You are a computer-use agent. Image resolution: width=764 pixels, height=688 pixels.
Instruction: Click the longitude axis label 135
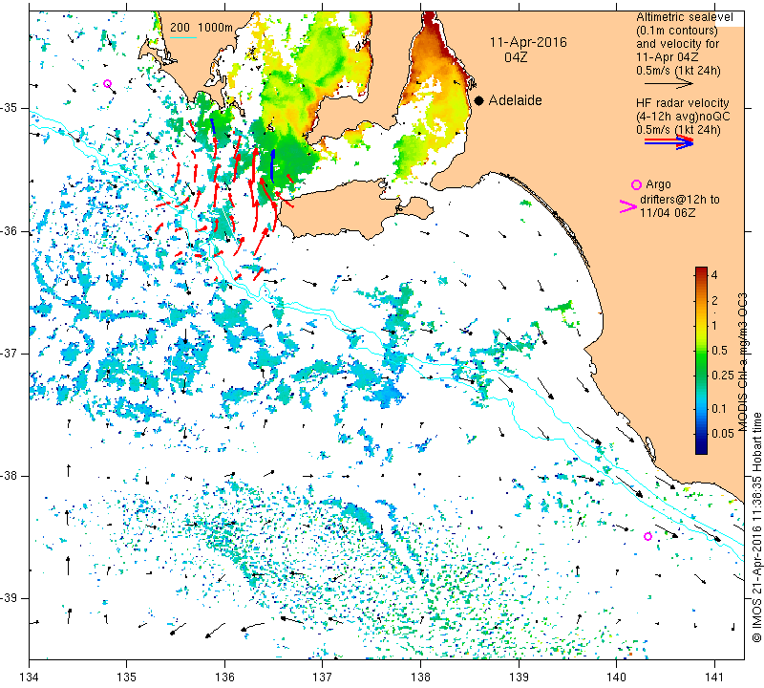tap(127, 677)
